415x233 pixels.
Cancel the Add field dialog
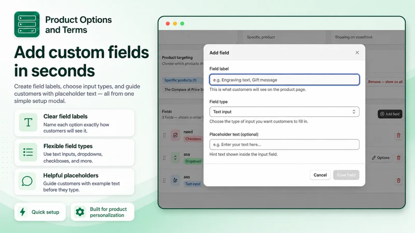pos(320,175)
